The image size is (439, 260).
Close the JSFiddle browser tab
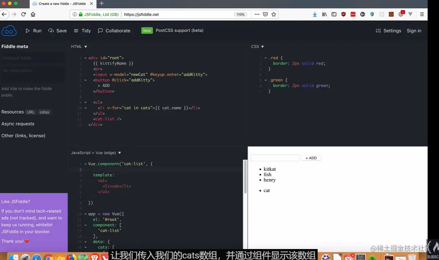91,4
